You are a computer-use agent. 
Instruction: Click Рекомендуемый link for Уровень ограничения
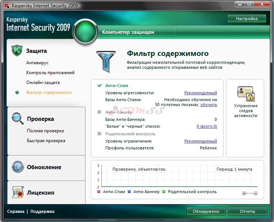[201, 141]
